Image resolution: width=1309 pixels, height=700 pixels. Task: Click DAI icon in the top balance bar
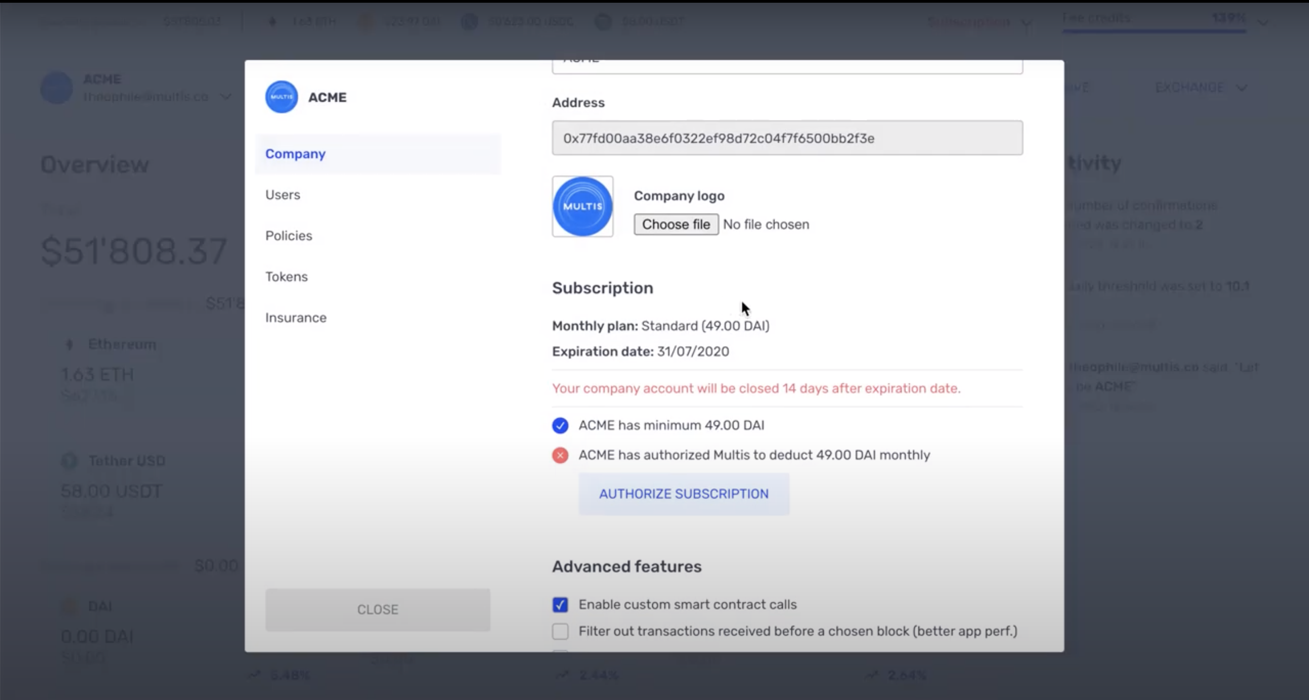(365, 22)
